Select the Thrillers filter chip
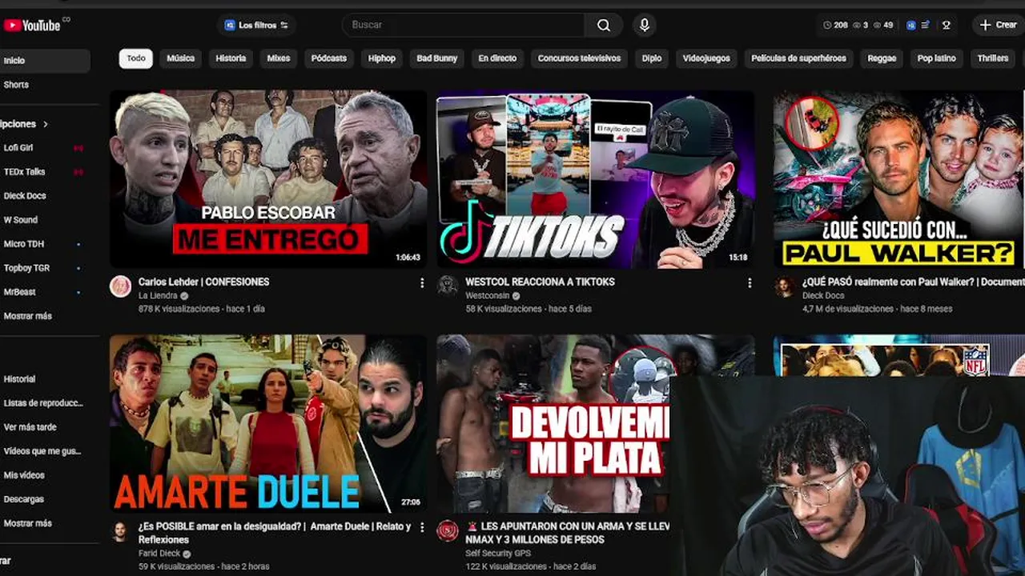This screenshot has width=1025, height=576. (x=993, y=58)
